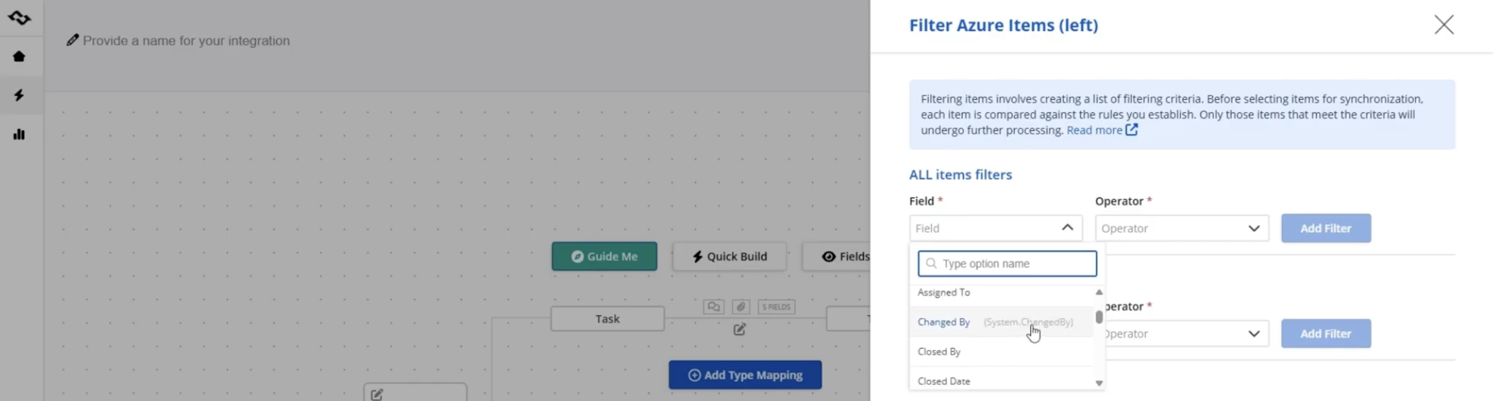This screenshot has width=1494, height=401.
Task: Click the option list scrollbar thumb
Action: click(x=1098, y=318)
